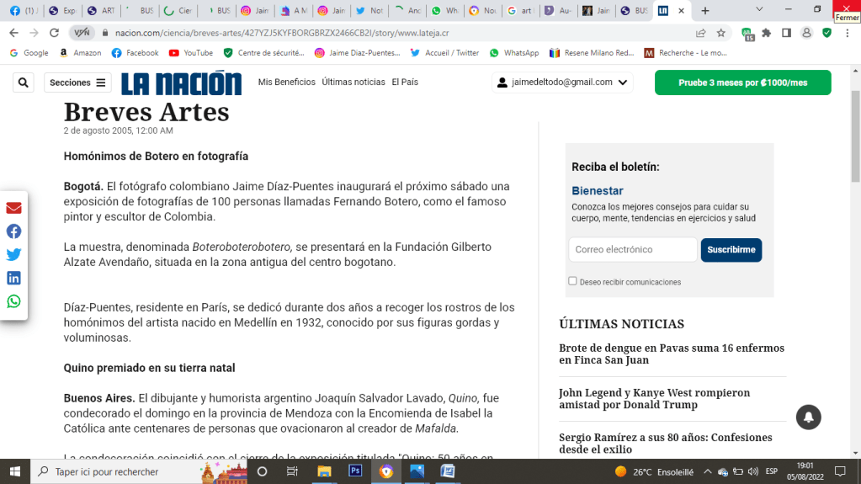Click the notification bell floating icon
The image size is (861, 484).
click(x=808, y=417)
